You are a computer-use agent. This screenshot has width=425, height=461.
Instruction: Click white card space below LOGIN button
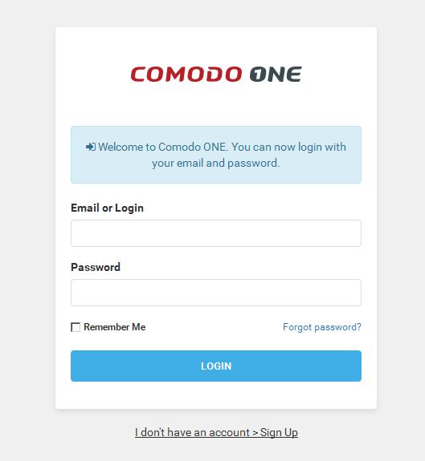[x=216, y=394]
